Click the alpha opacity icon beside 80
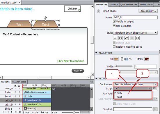Viewport: 160px width, 114px height. click(x=122, y=59)
